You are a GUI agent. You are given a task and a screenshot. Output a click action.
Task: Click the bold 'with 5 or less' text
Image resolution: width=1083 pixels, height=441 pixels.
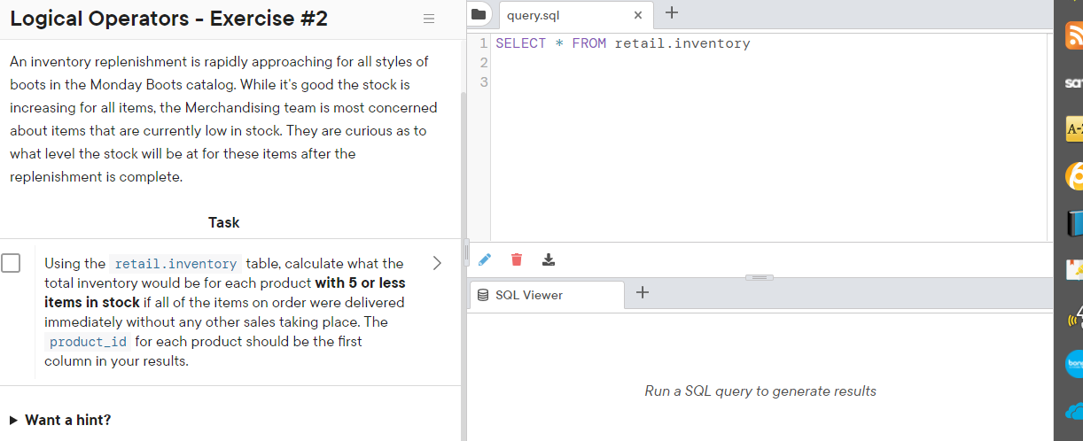click(x=361, y=283)
